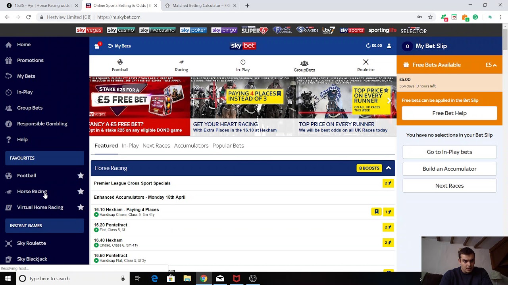The width and height of the screenshot is (508, 285).
Task: Click Free Bet Help button
Action: click(x=449, y=113)
